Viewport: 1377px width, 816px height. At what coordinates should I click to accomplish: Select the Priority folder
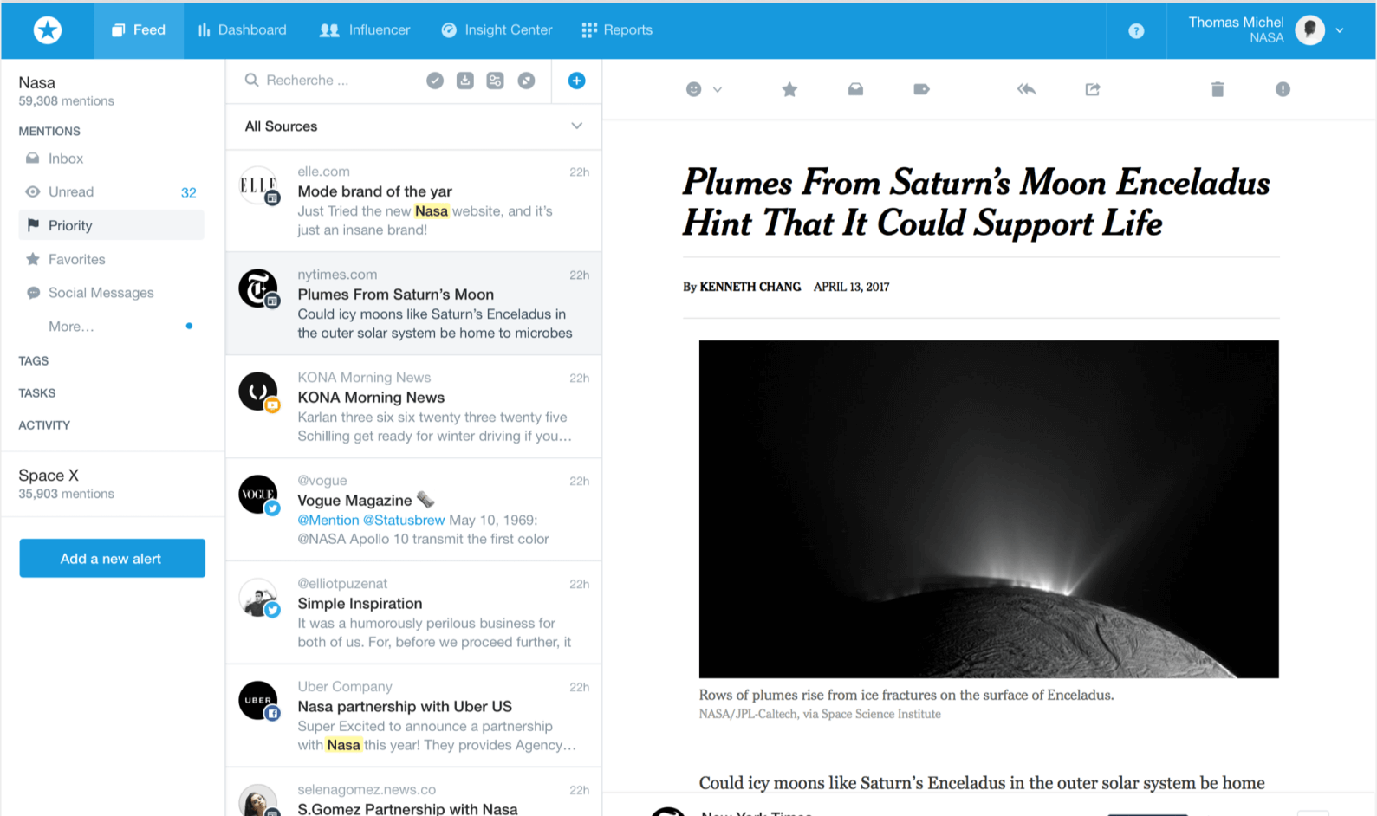111,225
